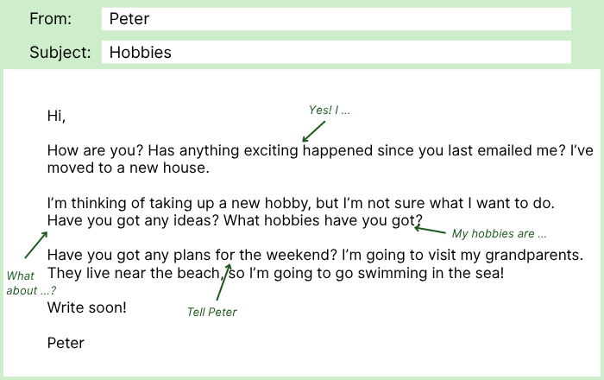The height and width of the screenshot is (380, 604).
Task: Click the "Write soon!" line
Action: 86,307
